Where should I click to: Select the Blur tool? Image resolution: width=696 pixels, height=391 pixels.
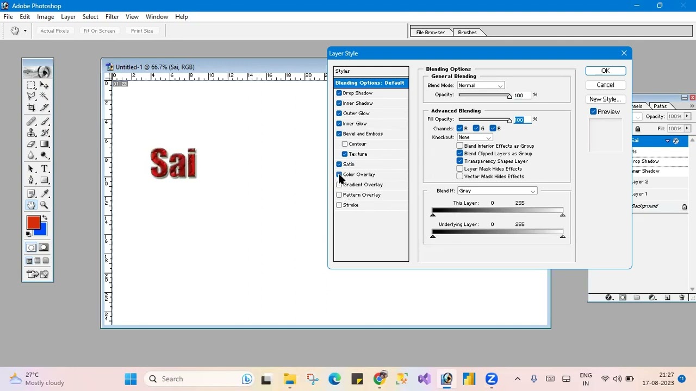31,155
